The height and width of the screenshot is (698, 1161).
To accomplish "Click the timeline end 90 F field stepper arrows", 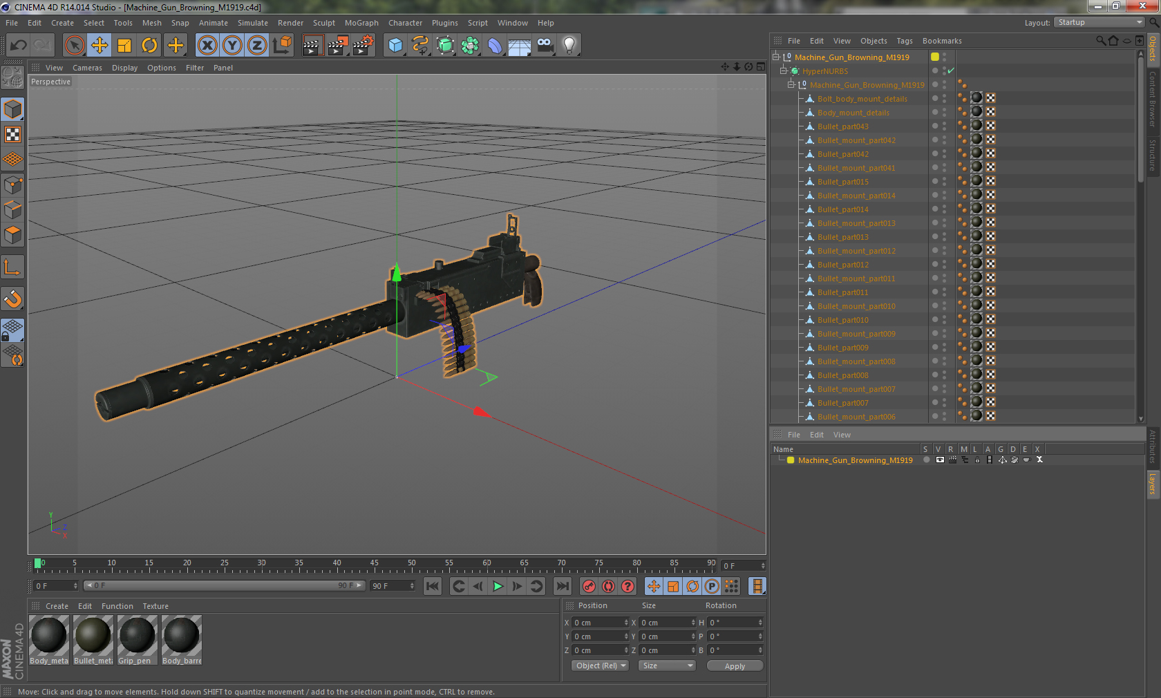I will click(x=412, y=586).
